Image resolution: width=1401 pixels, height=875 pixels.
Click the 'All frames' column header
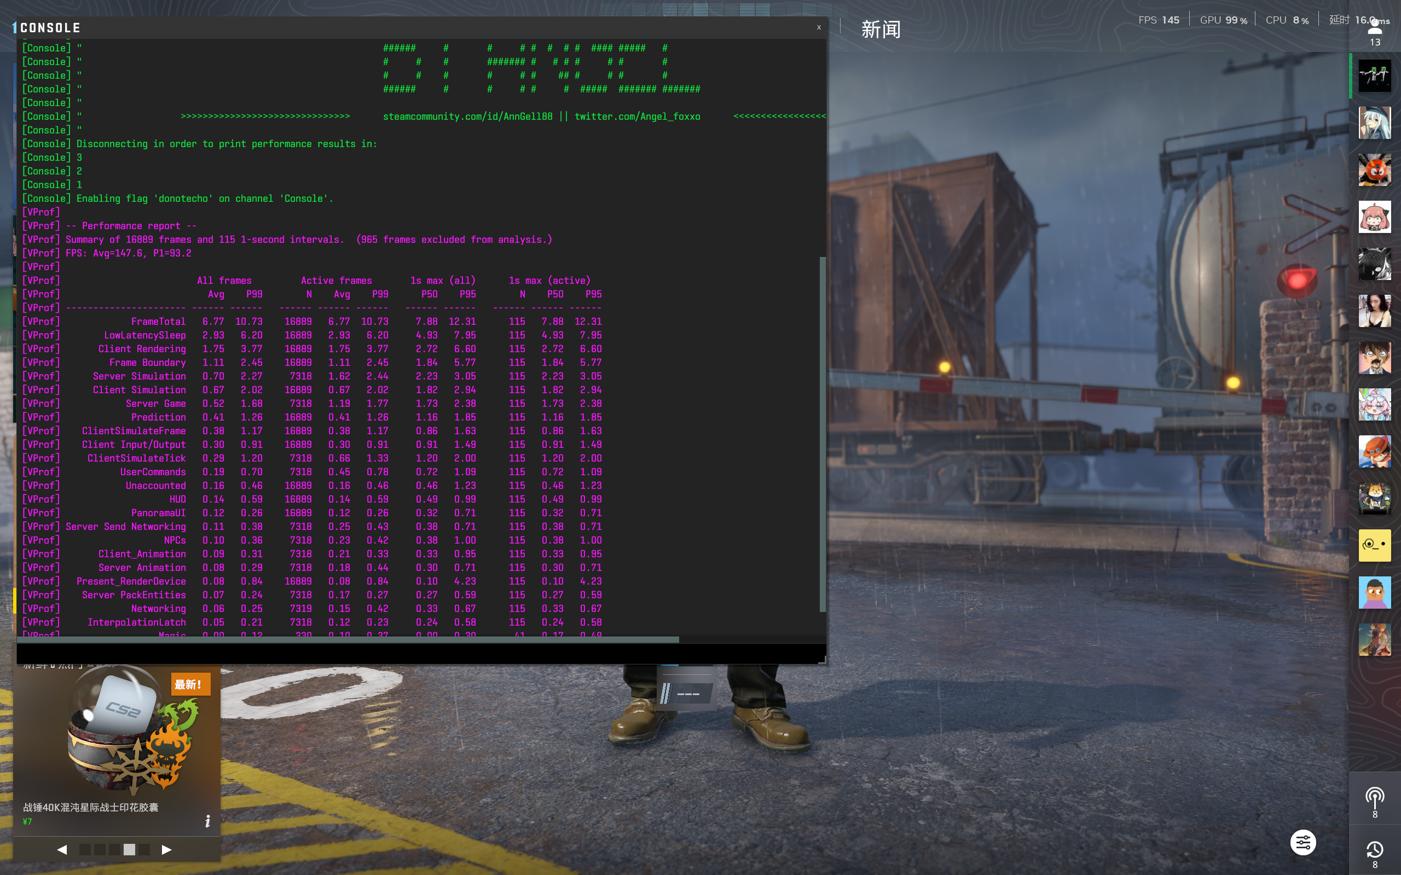coord(224,281)
